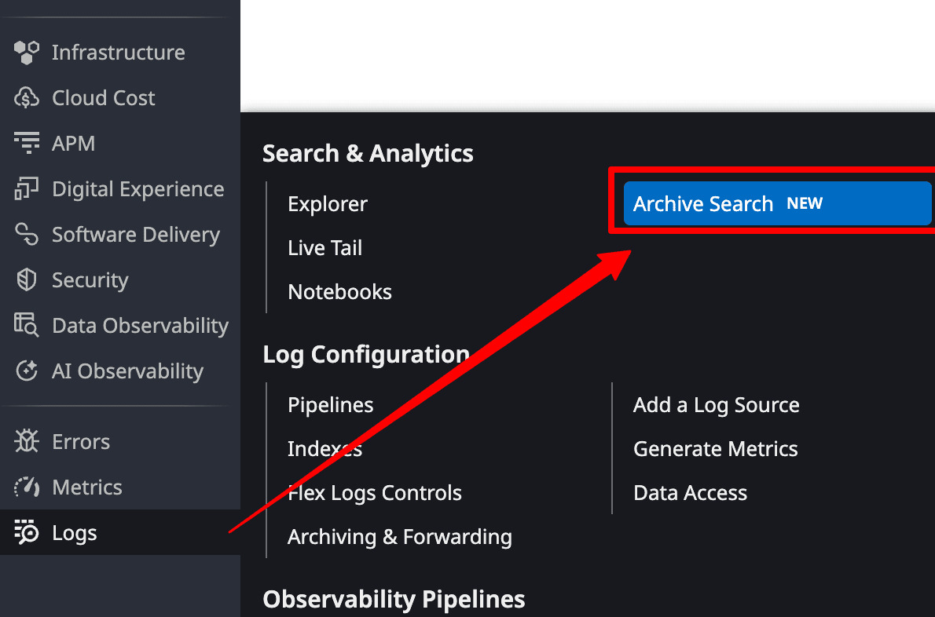Select Pipelines under Log Configuration

330,405
